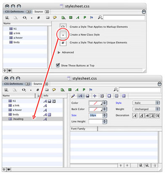Click Create a Style for Markup Elements button
The height and width of the screenshot is (177, 168).
tap(63, 27)
